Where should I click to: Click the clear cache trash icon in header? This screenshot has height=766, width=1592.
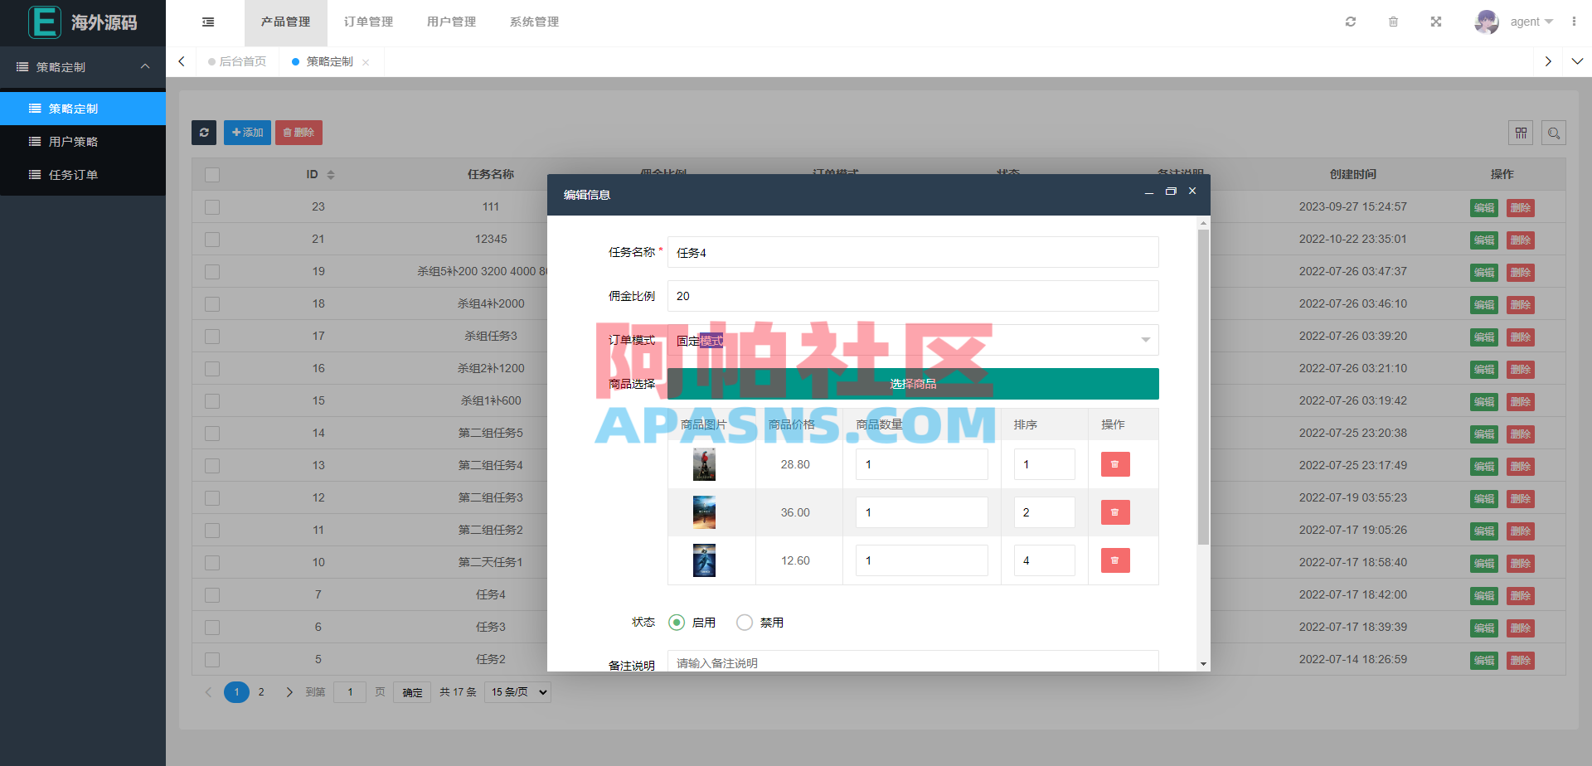pos(1393,22)
